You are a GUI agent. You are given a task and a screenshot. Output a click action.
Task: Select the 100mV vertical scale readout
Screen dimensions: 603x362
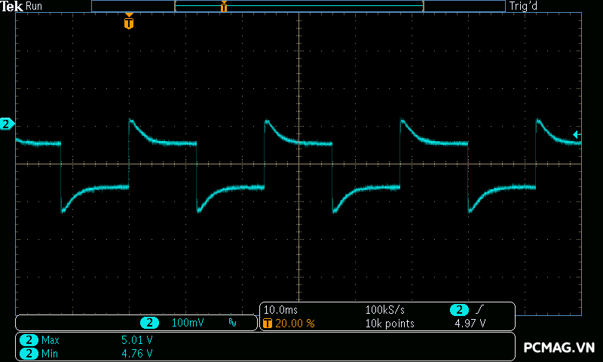[188, 323]
